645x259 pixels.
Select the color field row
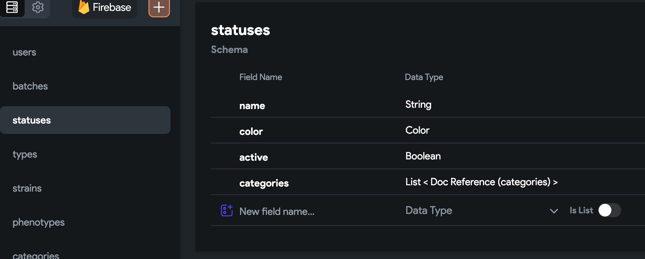(x=251, y=131)
